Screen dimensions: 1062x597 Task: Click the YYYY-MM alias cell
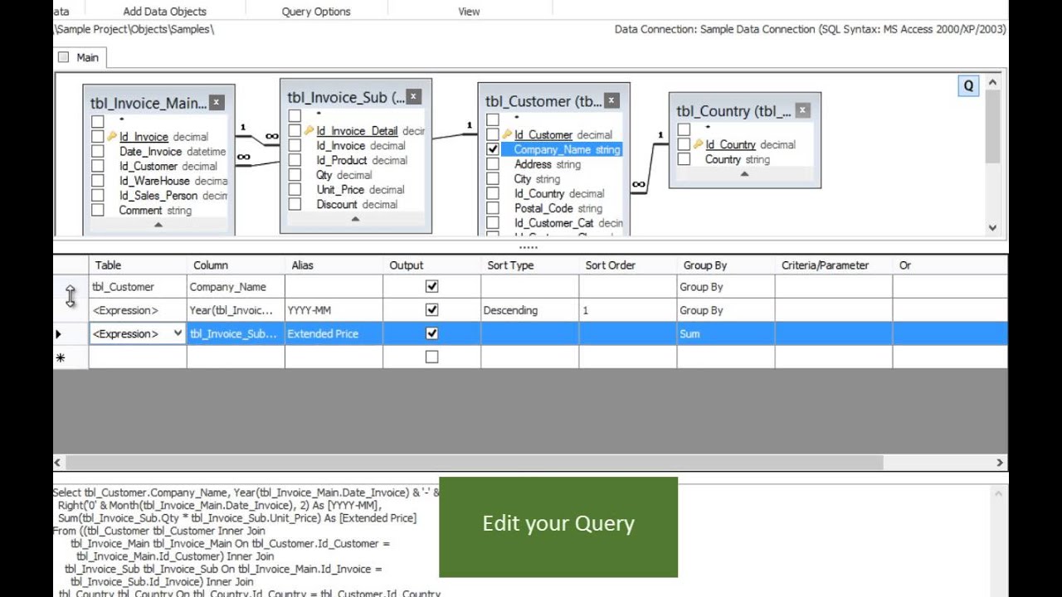click(334, 310)
